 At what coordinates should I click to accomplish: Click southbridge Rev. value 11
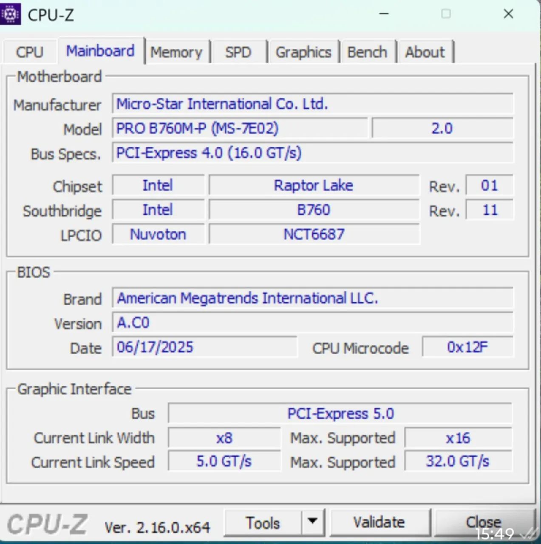[x=490, y=210]
